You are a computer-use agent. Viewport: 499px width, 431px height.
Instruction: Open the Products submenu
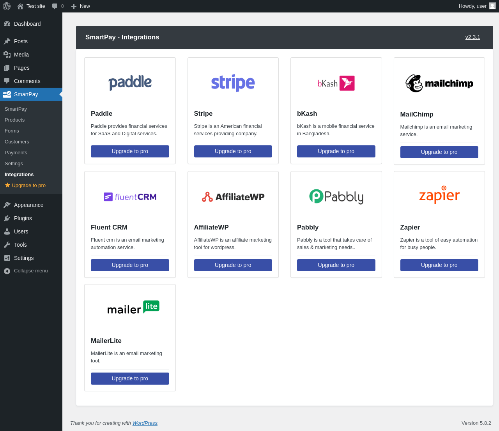pyautogui.click(x=14, y=120)
